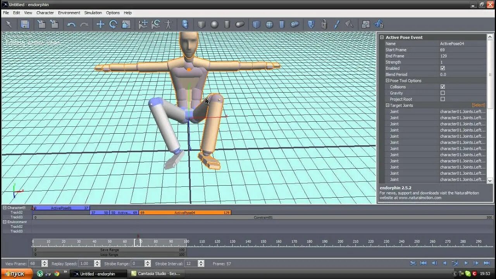This screenshot has height=279, width=496.
Task: Select the move tool with crossed arrows
Action: point(100,24)
